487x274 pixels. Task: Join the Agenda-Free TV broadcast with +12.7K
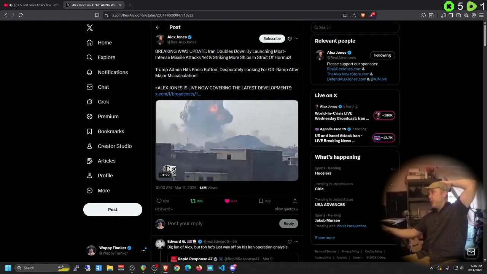tap(384, 138)
